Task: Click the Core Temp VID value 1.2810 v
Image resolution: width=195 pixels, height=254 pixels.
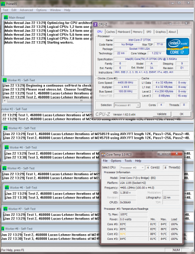Action: tap(128, 193)
